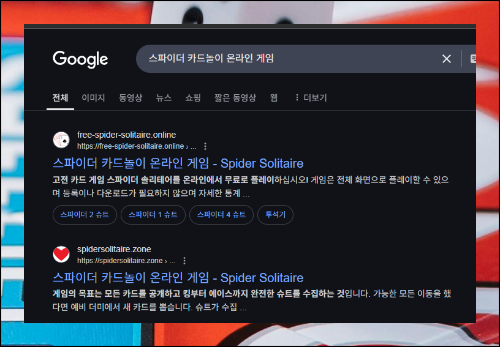Open three-dot options for free-spider-solitaire.online result
Viewport: 500px width, 347px height.
(x=205, y=146)
